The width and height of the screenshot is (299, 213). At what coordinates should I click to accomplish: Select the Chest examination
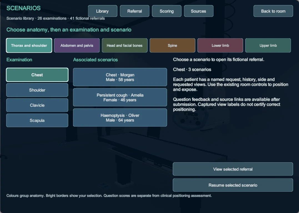point(37,75)
